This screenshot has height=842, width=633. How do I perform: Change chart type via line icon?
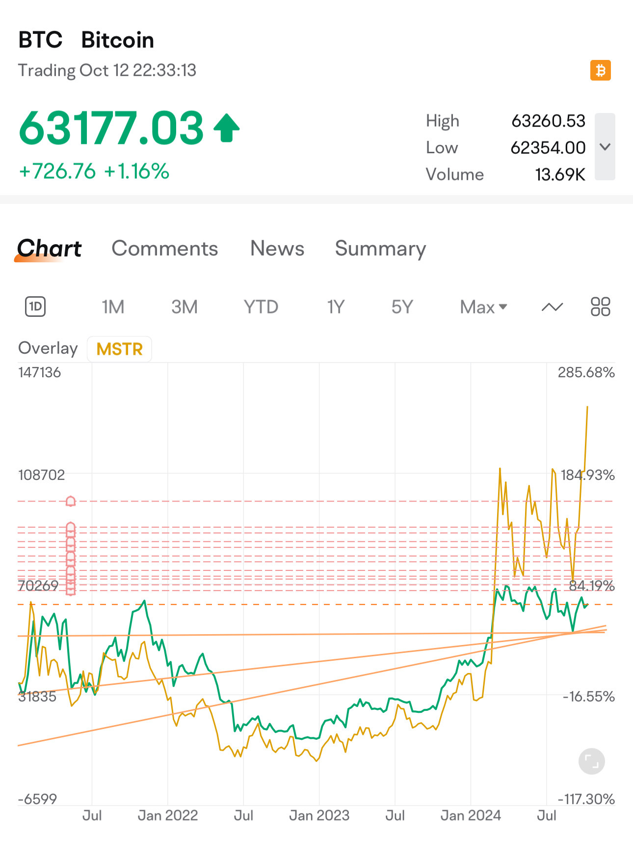click(552, 307)
